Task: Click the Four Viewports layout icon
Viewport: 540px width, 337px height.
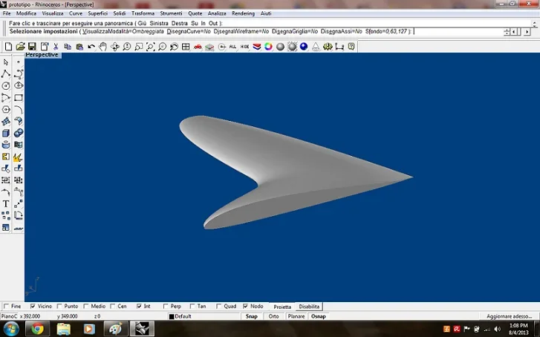Action: pyautogui.click(x=186, y=47)
